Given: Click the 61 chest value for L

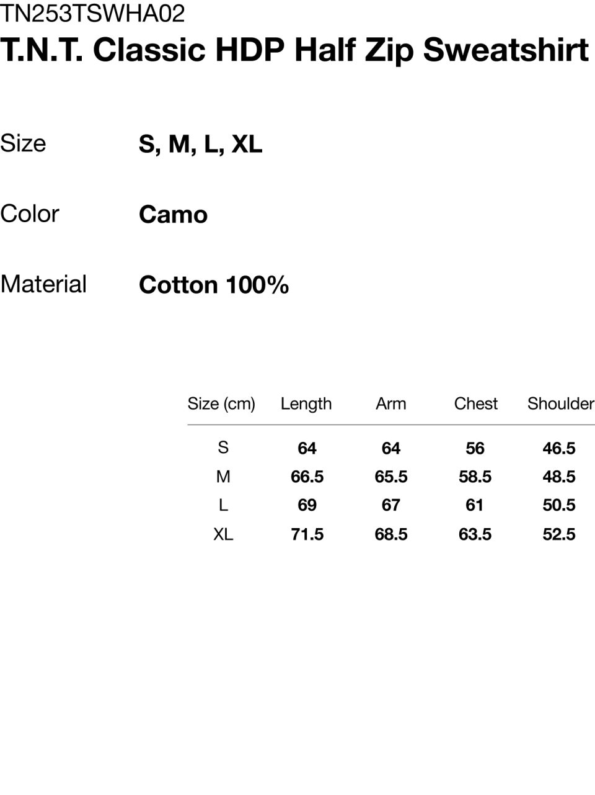Looking at the screenshot, I should 475,505.
